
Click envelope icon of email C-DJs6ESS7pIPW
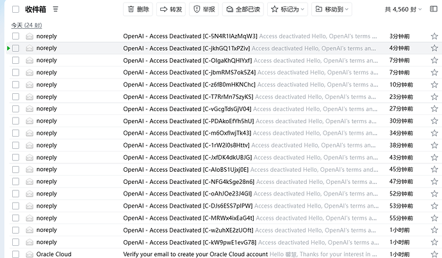(x=29, y=206)
